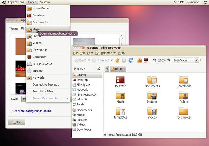Click the power shutdown icon in panel
The height and width of the screenshot is (146, 209).
(206, 2)
